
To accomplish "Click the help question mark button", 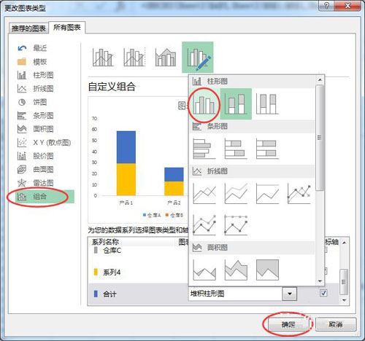I will pos(327,6).
